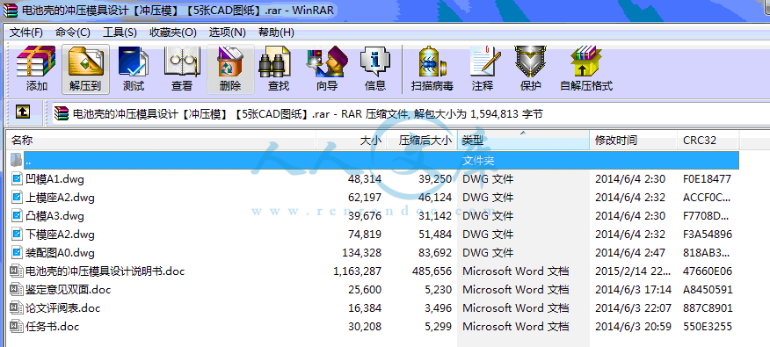Select file name 凹模A1.dwg
Image resolution: width=770 pixels, height=347 pixels.
coord(55,179)
